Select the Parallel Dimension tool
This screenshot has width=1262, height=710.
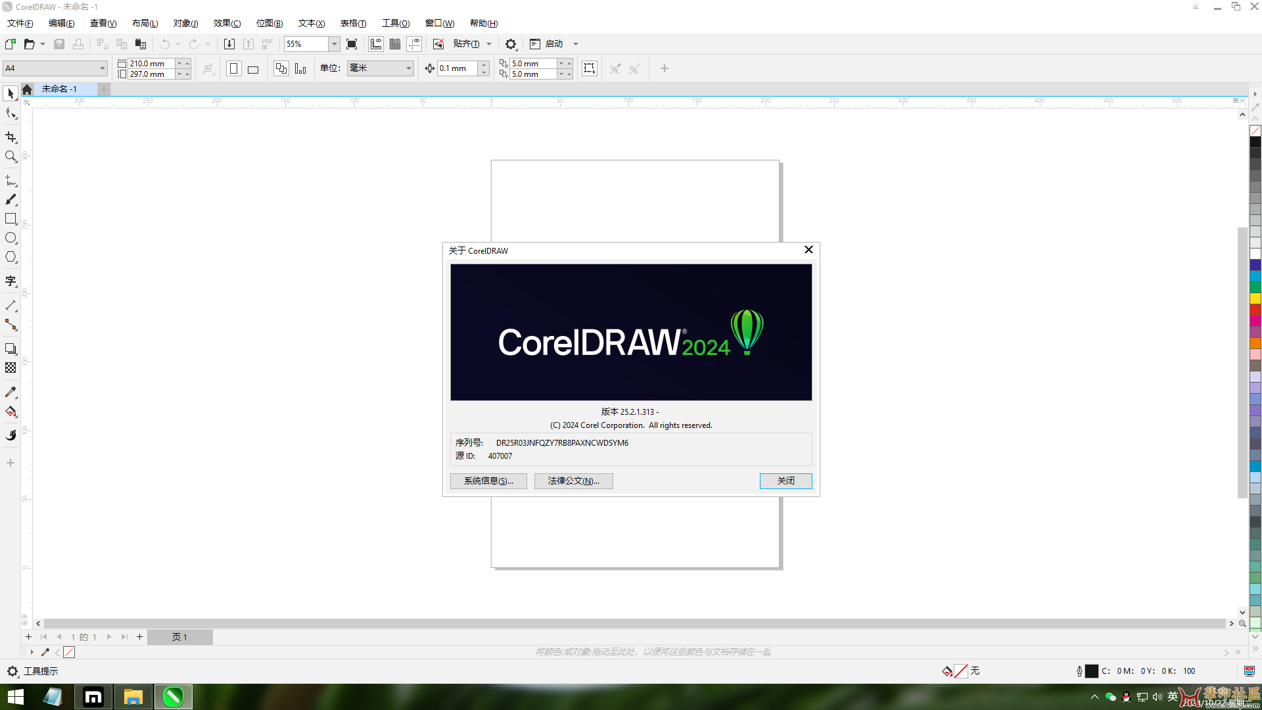coord(11,306)
